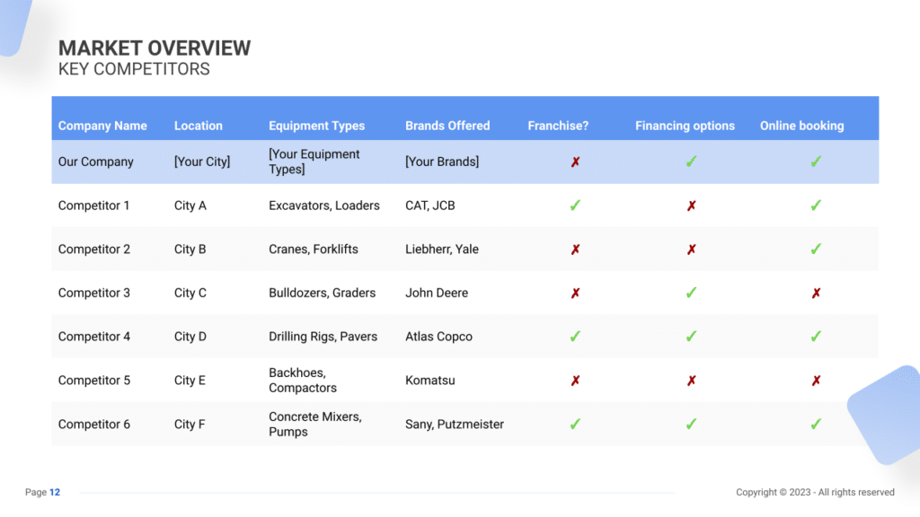Viewport: 920px width, 517px height.
Task: Select the City C cell
Action: [190, 294]
